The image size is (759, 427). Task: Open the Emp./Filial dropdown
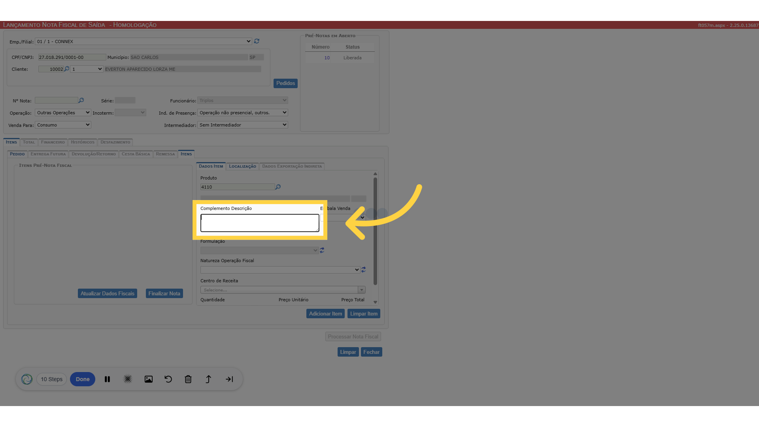click(143, 42)
